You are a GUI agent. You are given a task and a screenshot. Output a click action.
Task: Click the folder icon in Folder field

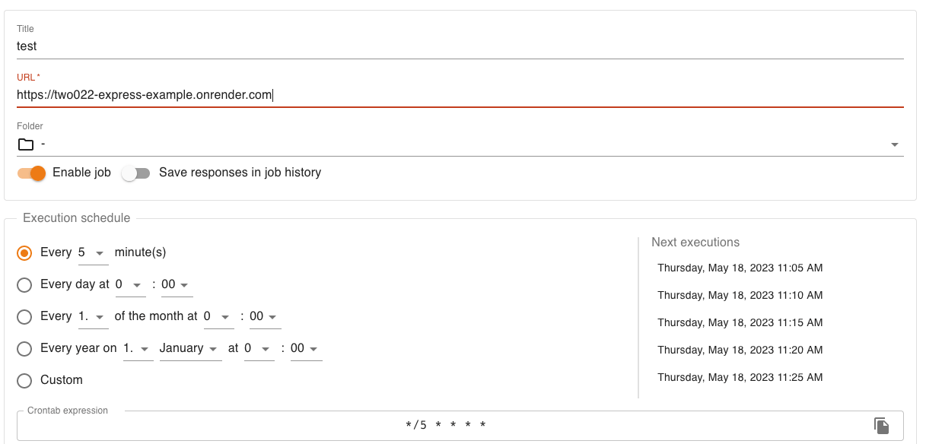click(26, 144)
